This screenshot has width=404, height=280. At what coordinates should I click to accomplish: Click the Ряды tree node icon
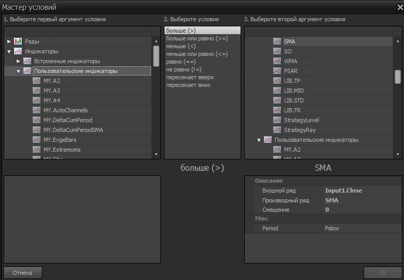(18, 41)
